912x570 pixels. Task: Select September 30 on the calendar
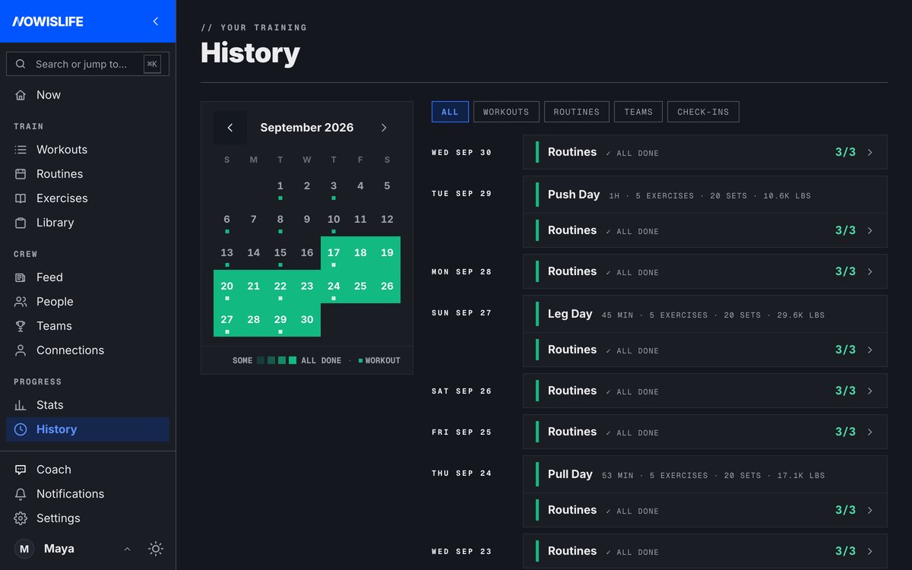(x=307, y=320)
